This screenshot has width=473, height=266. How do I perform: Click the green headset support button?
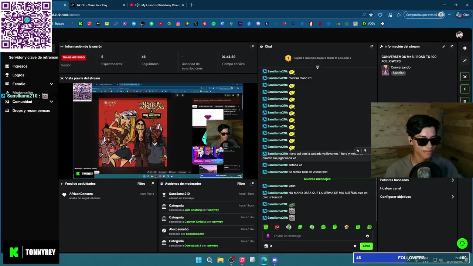(x=462, y=243)
